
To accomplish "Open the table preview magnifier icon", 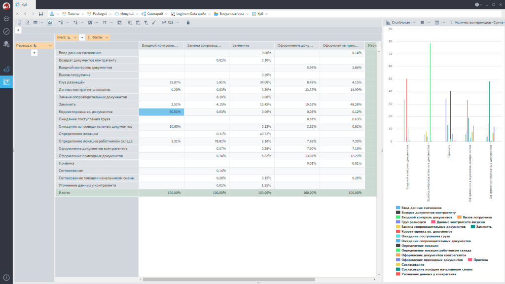I will (x=28, y=22).
